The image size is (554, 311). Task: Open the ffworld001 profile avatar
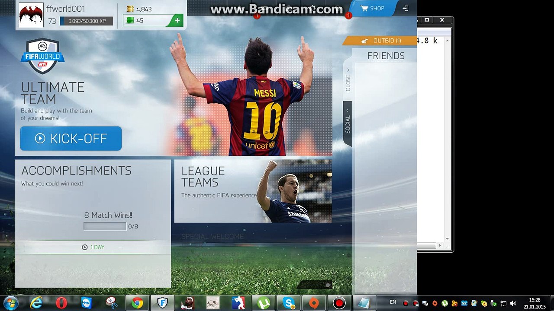[x=31, y=14]
